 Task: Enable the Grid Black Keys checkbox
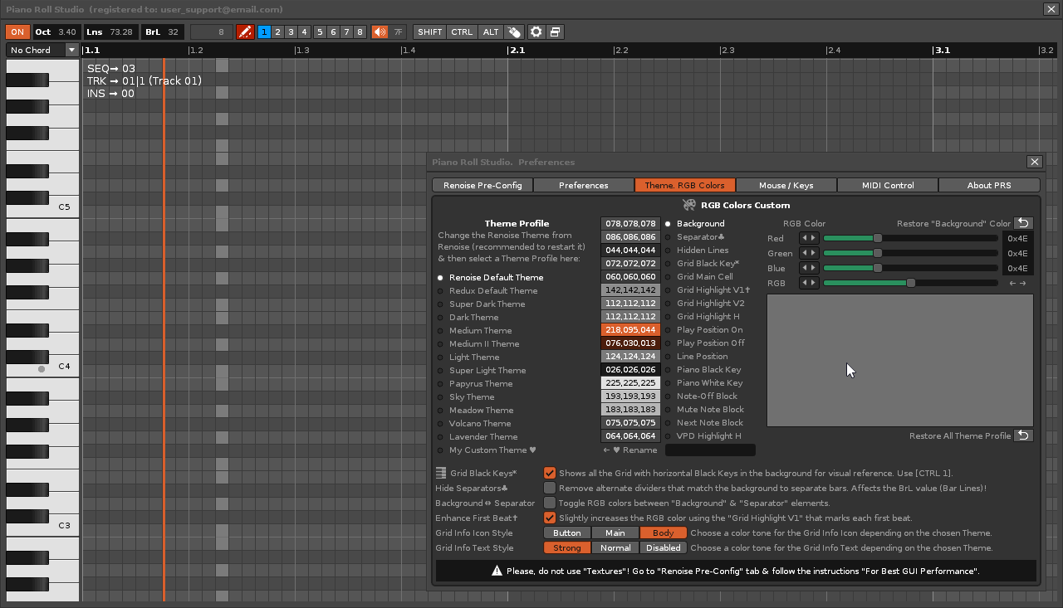click(550, 473)
